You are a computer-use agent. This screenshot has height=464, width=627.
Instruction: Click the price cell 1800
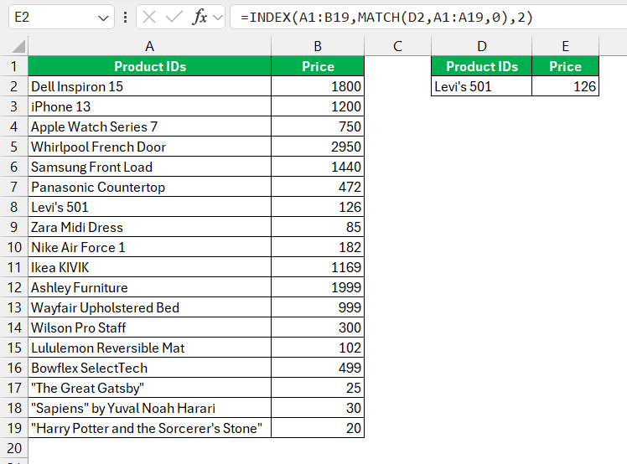pyautogui.click(x=318, y=86)
